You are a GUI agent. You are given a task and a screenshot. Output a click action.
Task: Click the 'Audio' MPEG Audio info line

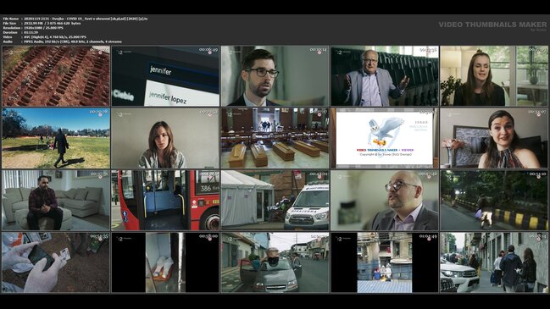pos(63,41)
